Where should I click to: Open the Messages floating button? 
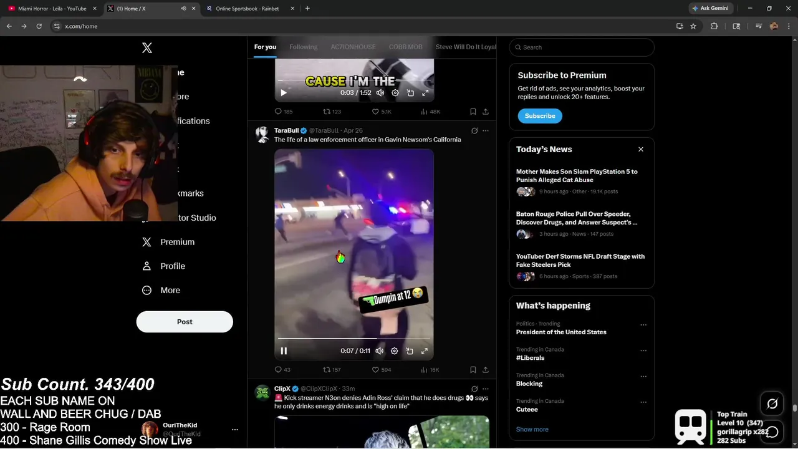tap(772, 432)
